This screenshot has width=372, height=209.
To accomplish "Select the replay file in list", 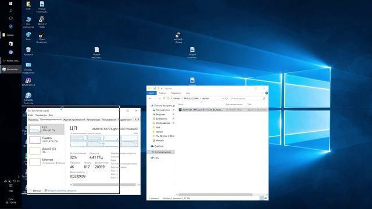I will pyautogui.click(x=222, y=110).
